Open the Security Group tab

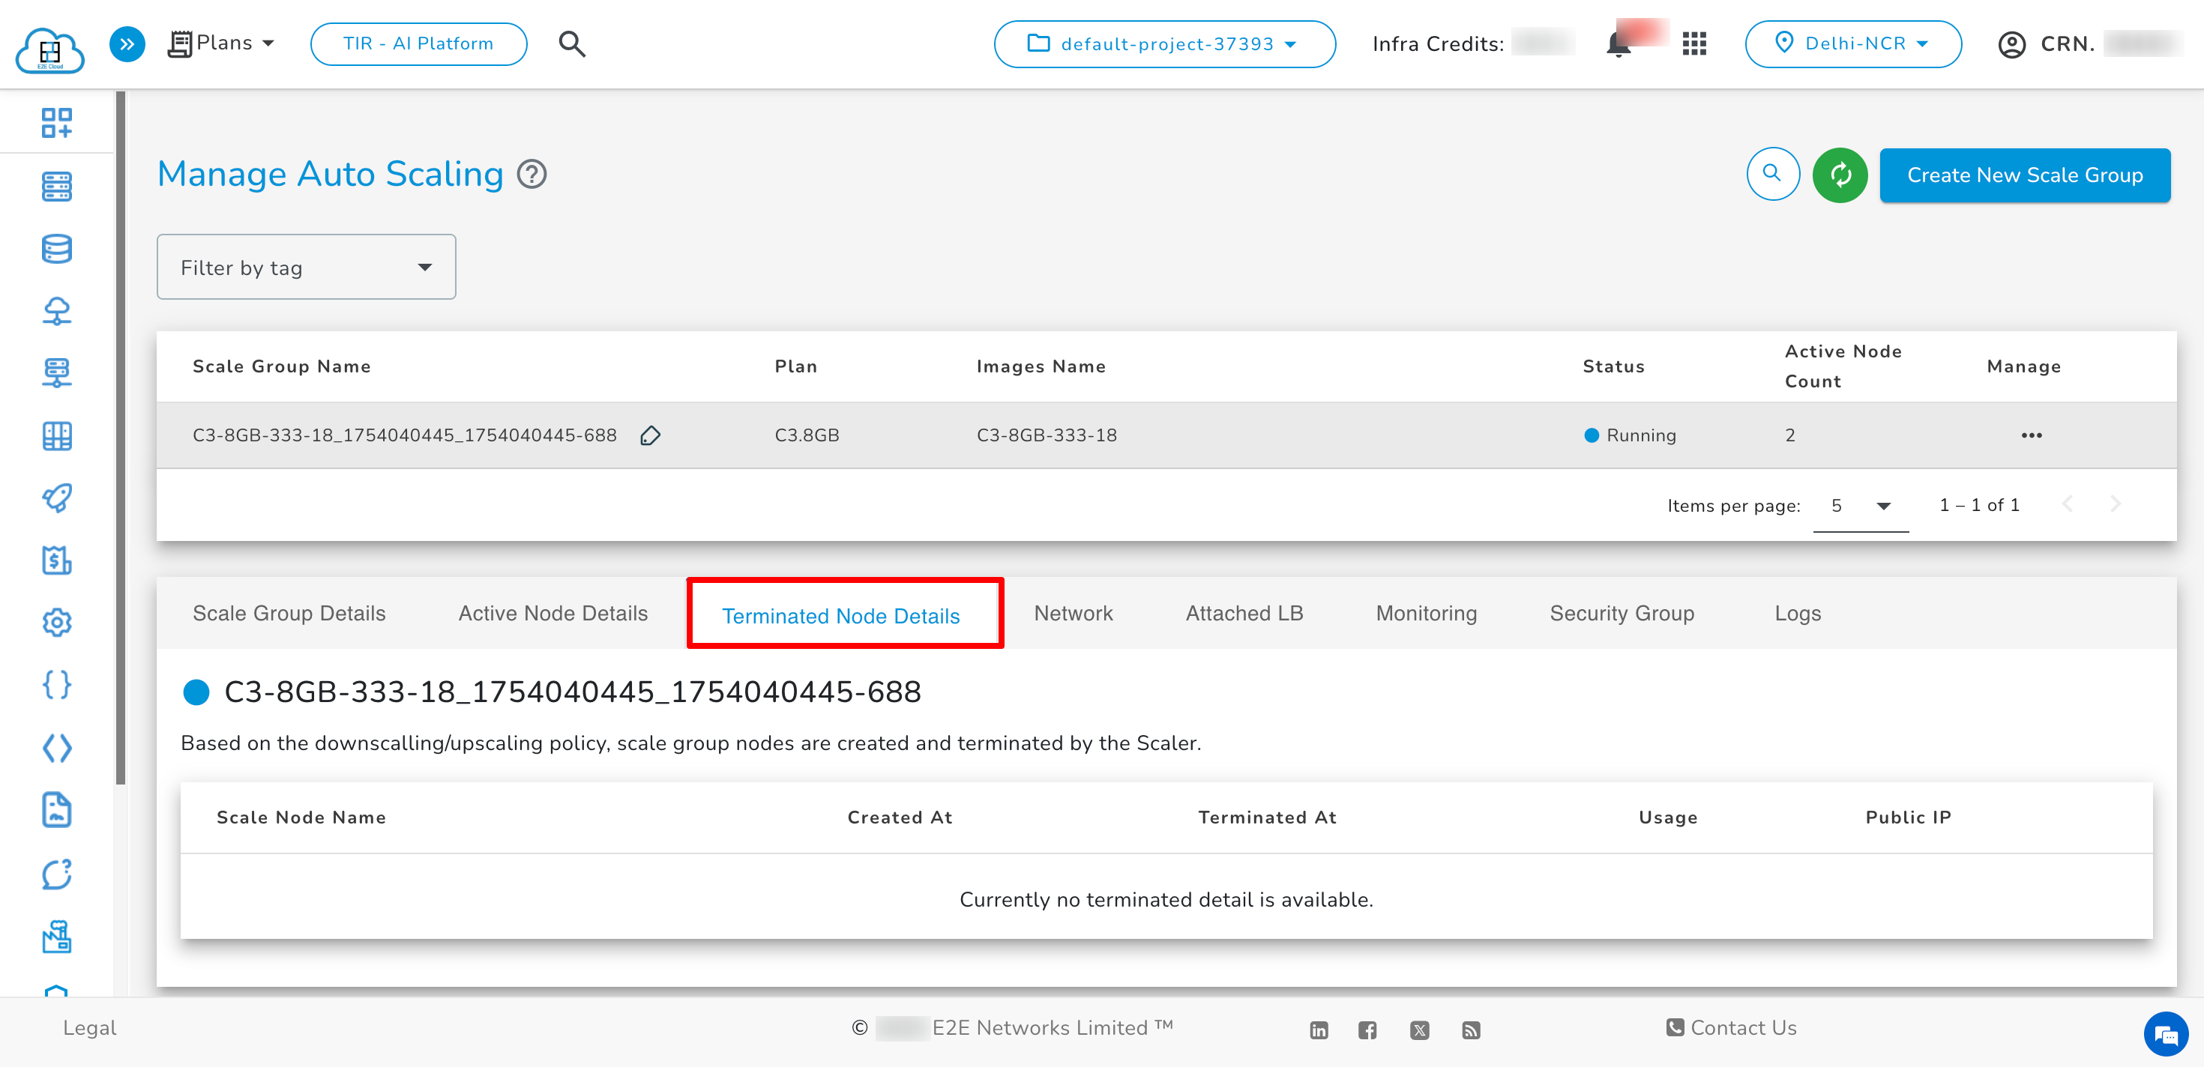pyautogui.click(x=1622, y=613)
